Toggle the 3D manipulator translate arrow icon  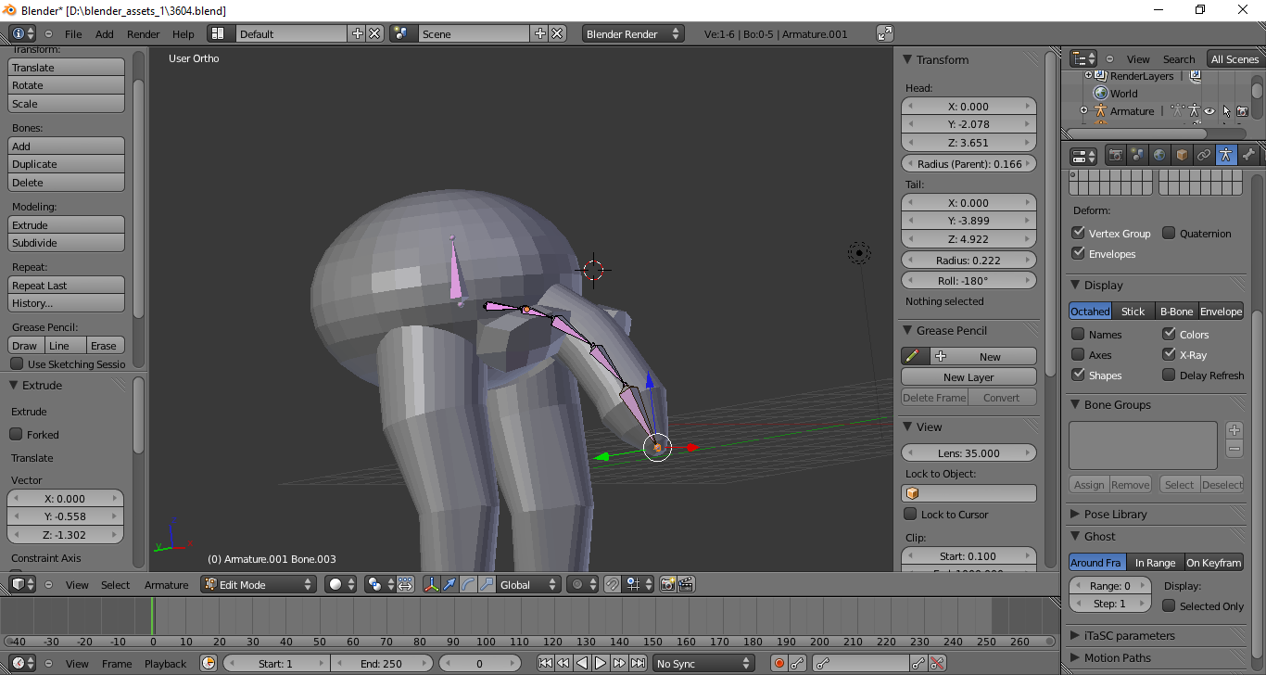(x=449, y=585)
